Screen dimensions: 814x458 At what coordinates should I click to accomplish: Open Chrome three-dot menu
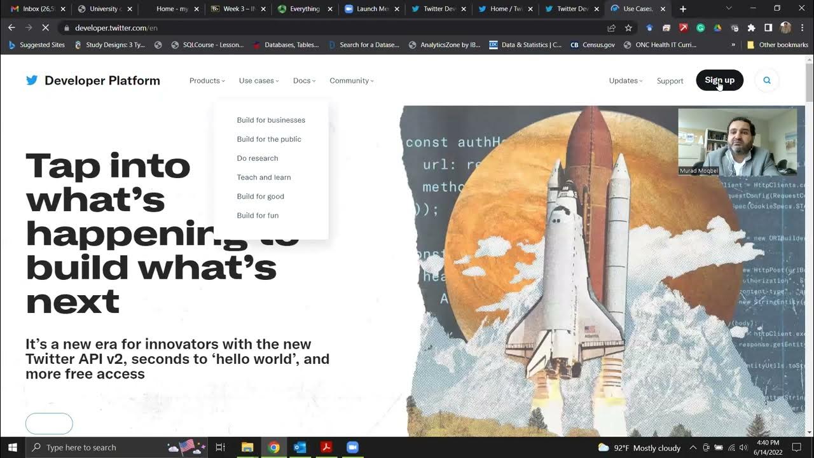tap(802, 28)
